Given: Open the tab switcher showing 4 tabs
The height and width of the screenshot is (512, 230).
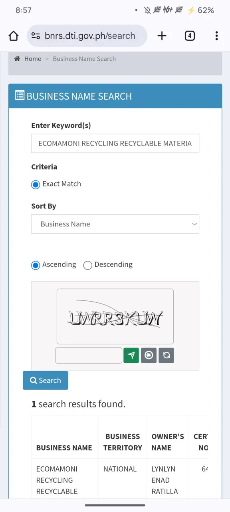Looking at the screenshot, I should pos(190,36).
